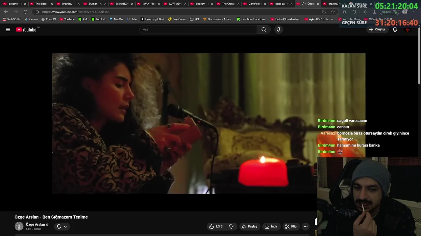Screen dimensions: 421x236
Task: Open the Özge Arslan channel name link
Action: (x=36, y=225)
